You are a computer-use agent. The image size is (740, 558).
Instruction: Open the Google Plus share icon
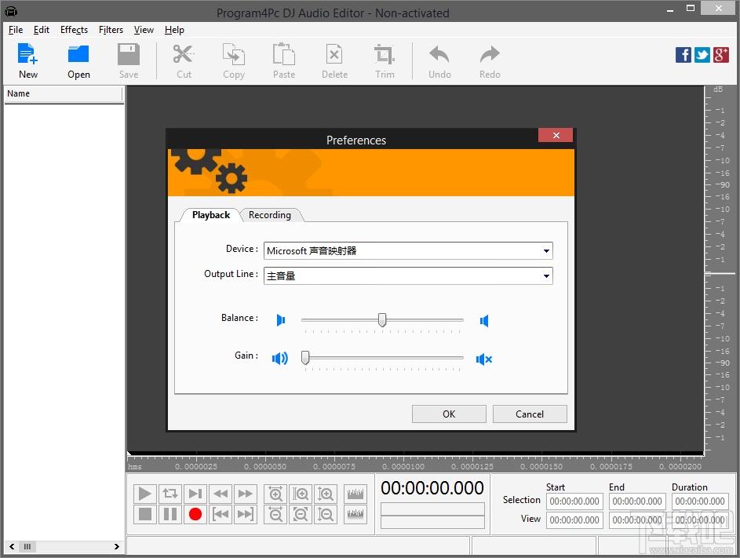pos(720,55)
